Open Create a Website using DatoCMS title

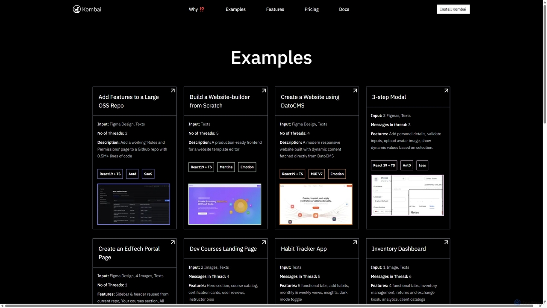(310, 101)
